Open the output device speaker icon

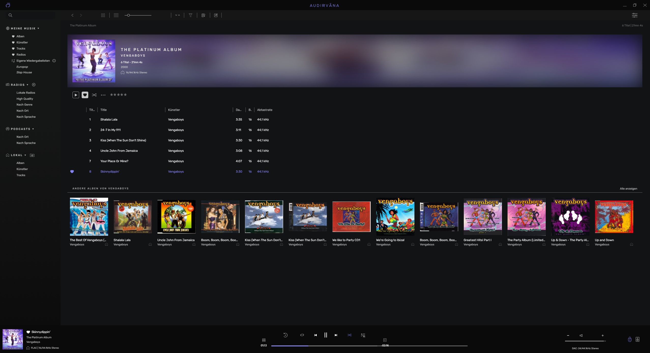638,339
